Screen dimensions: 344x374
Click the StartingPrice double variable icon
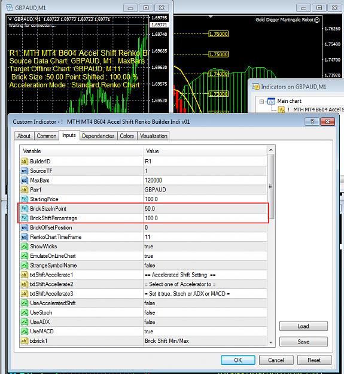[25, 199]
